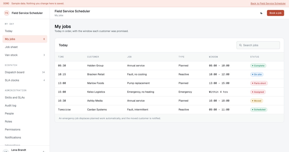289x152 pixels.
Task: Click the "Within 4 hrs" window cell
Action: pyautogui.click(x=218, y=92)
